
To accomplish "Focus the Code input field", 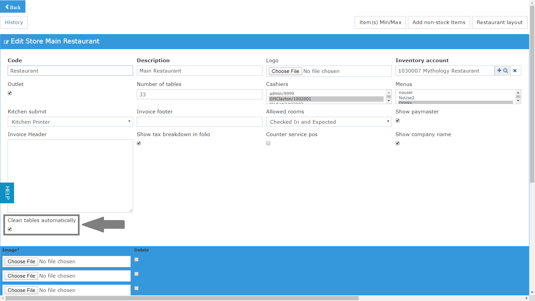I will click(70, 71).
